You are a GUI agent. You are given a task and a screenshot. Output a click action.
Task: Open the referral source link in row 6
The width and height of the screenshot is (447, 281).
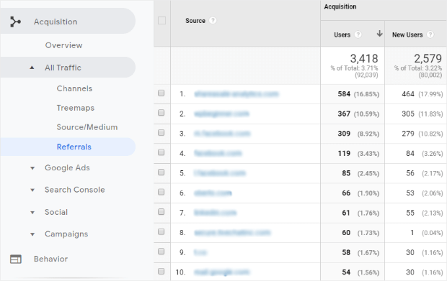[x=213, y=193]
